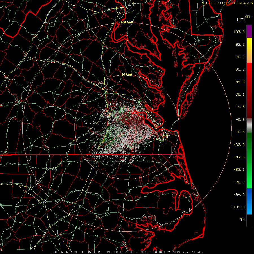Viewport: 254px width, 254px height.
Task: Click the -78.7 scale value
Action: [x=239, y=182]
